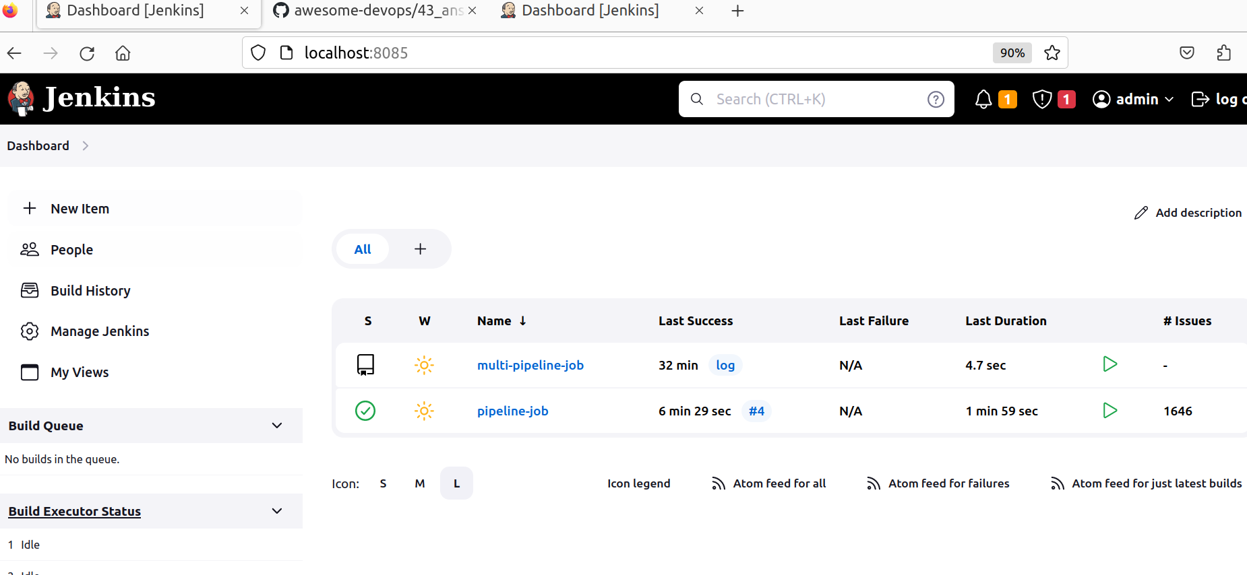This screenshot has height=575, width=1247.
Task: Select the All view tab
Action: (x=363, y=249)
